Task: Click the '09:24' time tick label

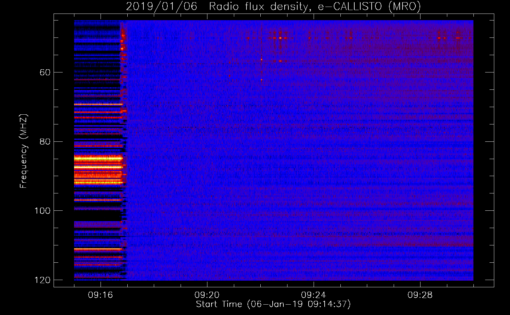Action: pos(314,295)
